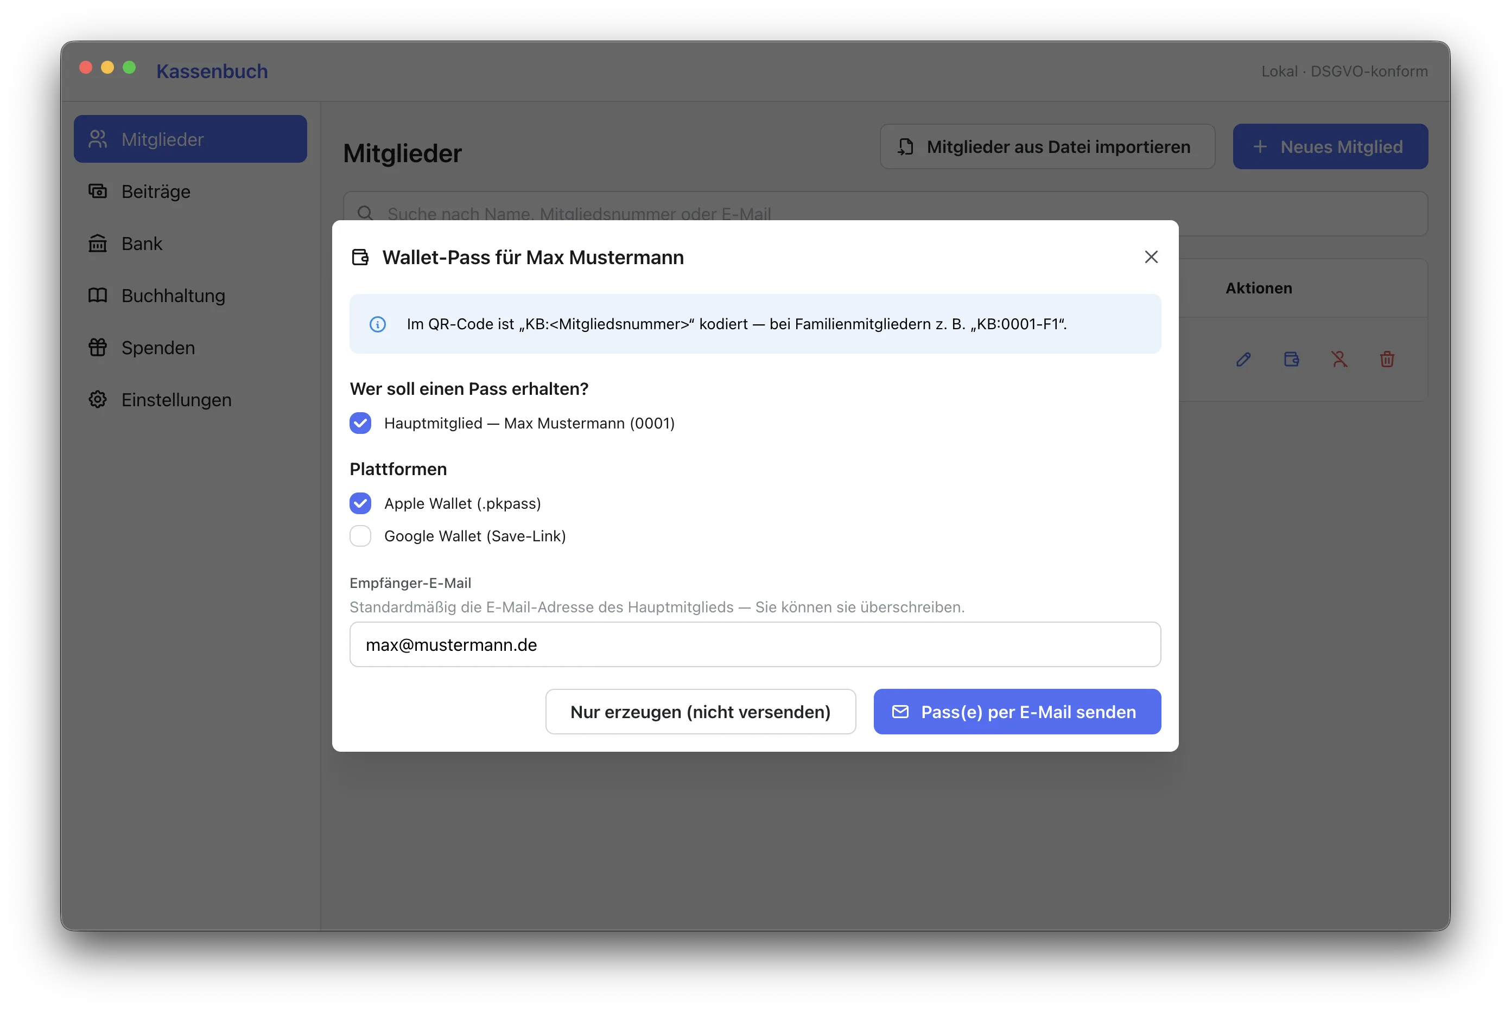This screenshot has width=1511, height=1011.
Task: Click the wallet icon in the dialog title
Action: pyautogui.click(x=360, y=257)
